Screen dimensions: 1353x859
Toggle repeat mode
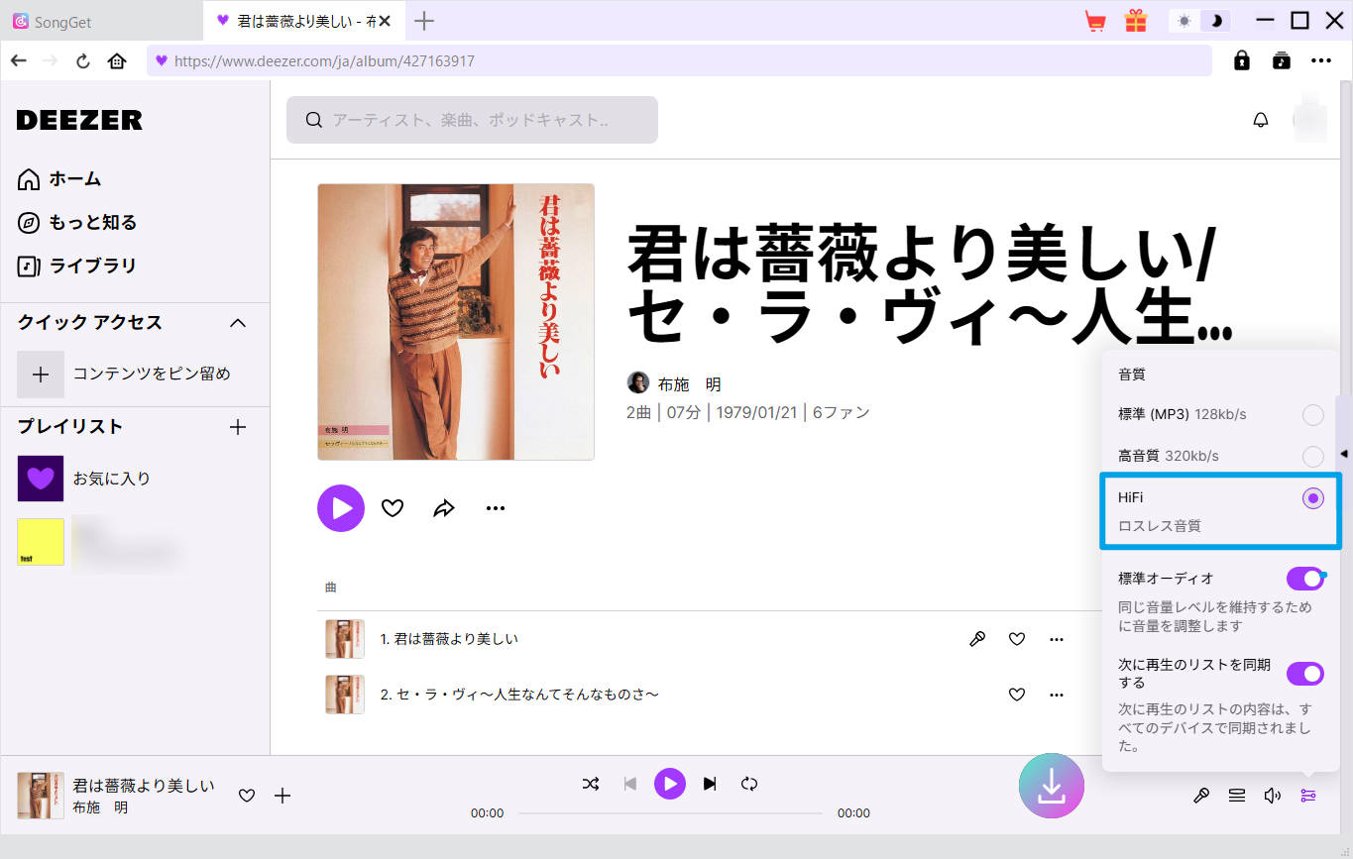click(x=749, y=784)
